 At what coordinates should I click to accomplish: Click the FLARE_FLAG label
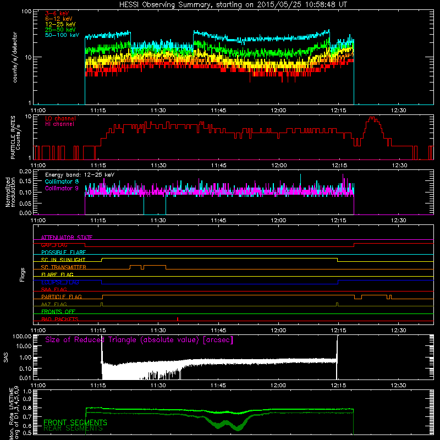[x=57, y=274]
